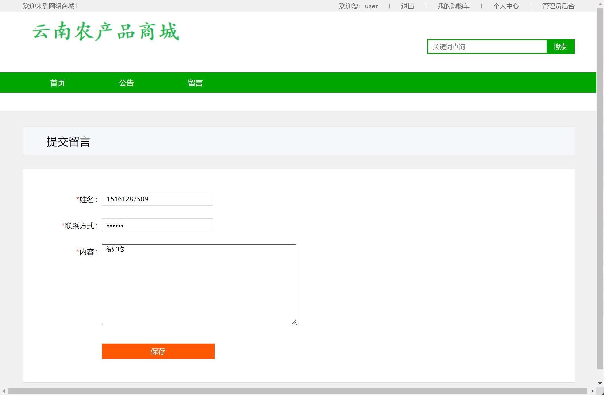Click the textarea resize handle
The height and width of the screenshot is (395, 604).
(294, 322)
